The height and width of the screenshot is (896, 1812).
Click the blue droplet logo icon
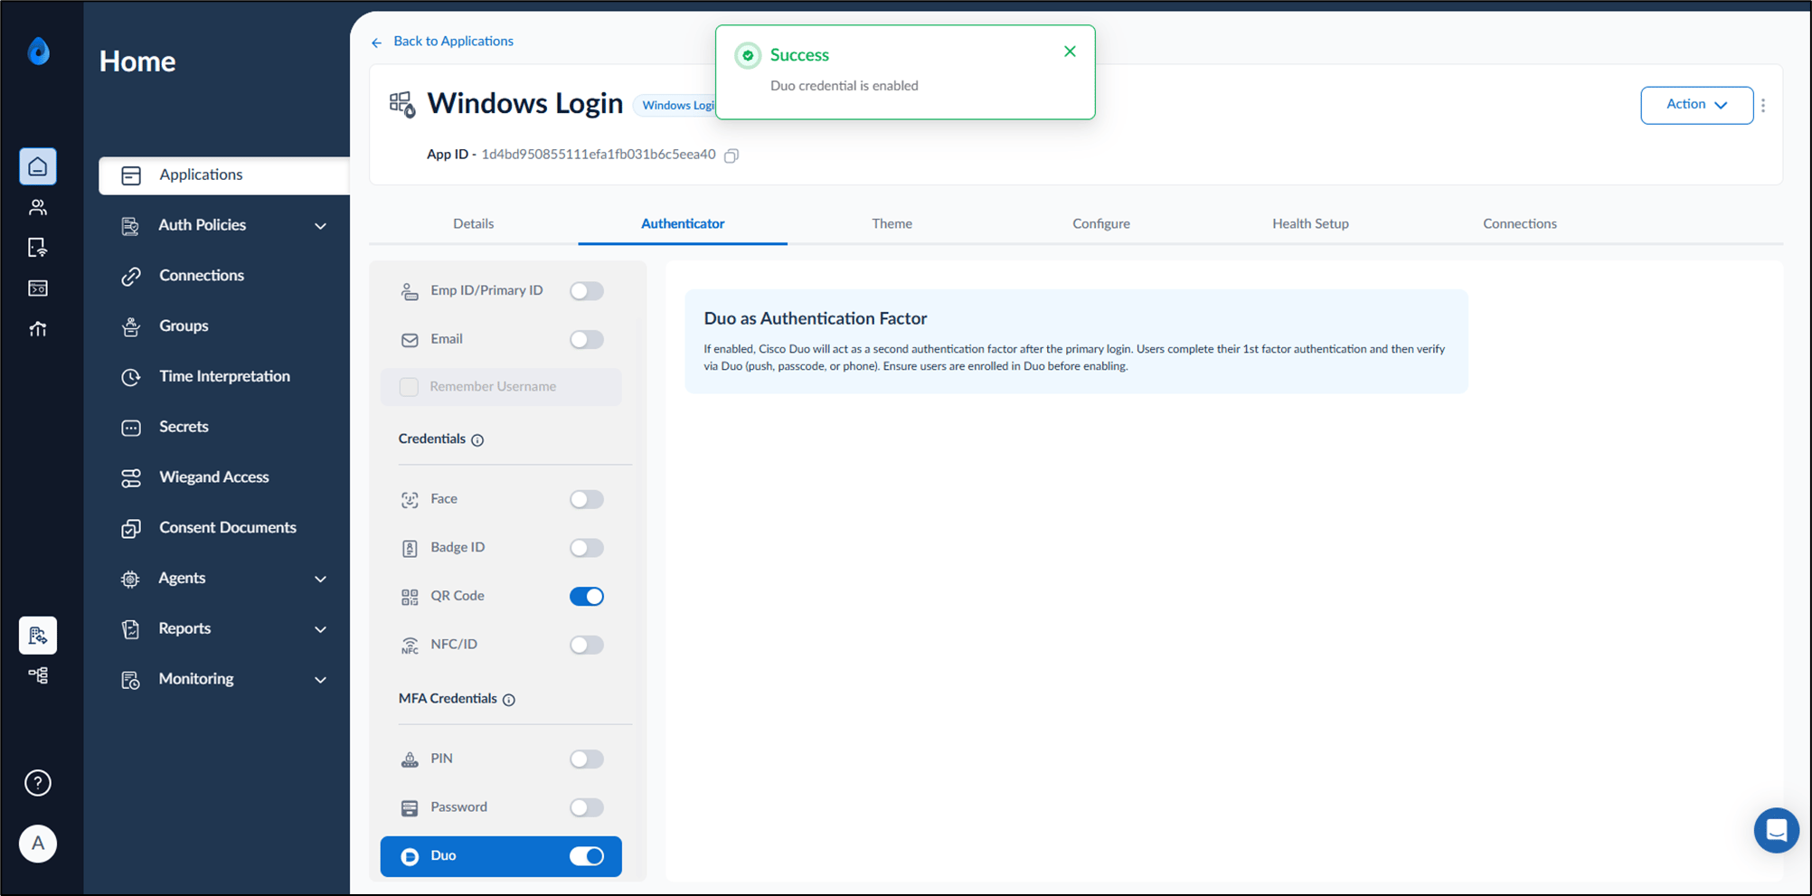(x=38, y=51)
